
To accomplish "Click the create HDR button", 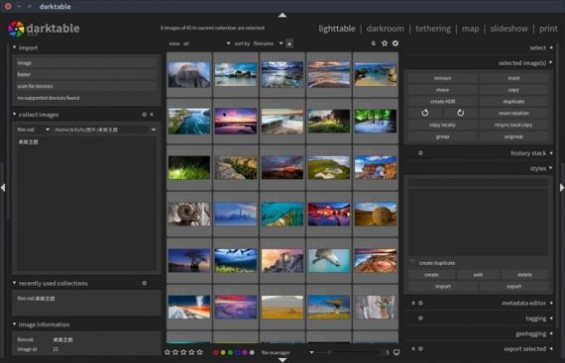I will [x=442, y=101].
